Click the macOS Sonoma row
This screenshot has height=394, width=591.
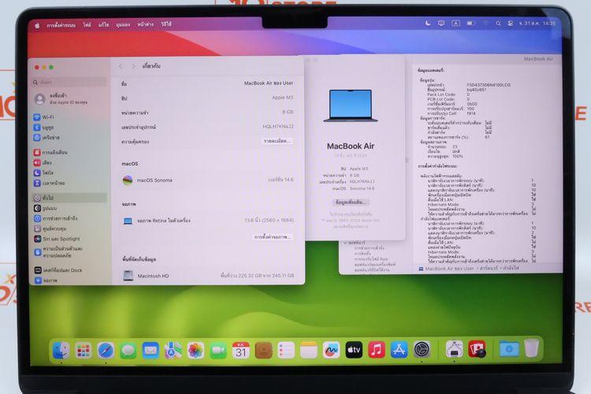coord(208,180)
